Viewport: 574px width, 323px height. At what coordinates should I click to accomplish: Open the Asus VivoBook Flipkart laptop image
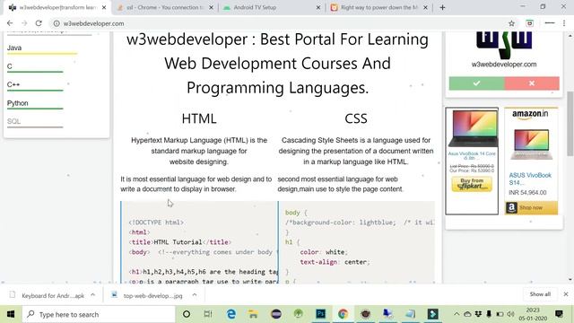pos(472,128)
